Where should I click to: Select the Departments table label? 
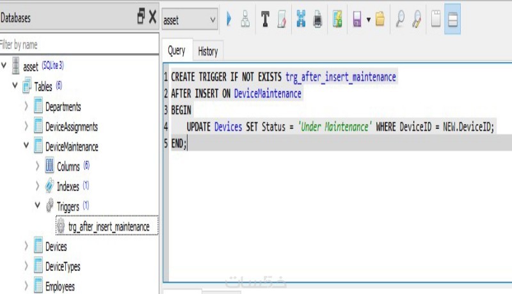pos(63,107)
